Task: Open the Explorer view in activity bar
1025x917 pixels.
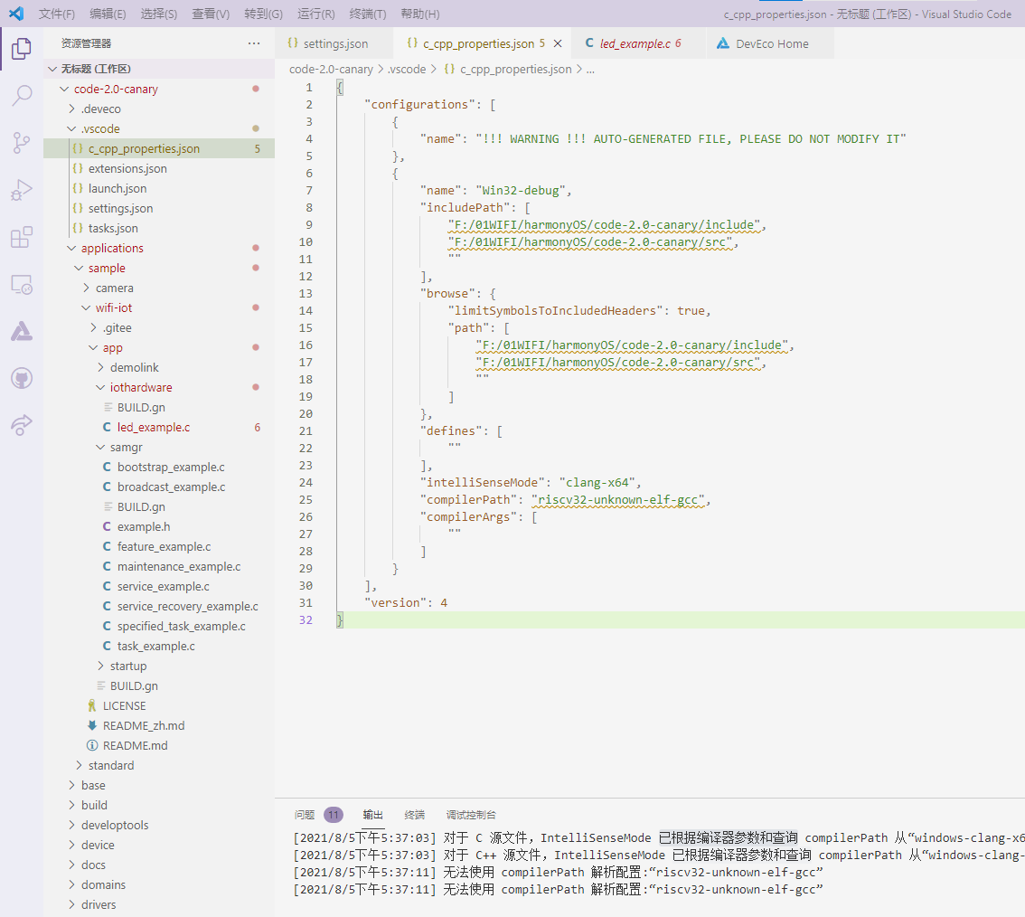Action: click(22, 49)
